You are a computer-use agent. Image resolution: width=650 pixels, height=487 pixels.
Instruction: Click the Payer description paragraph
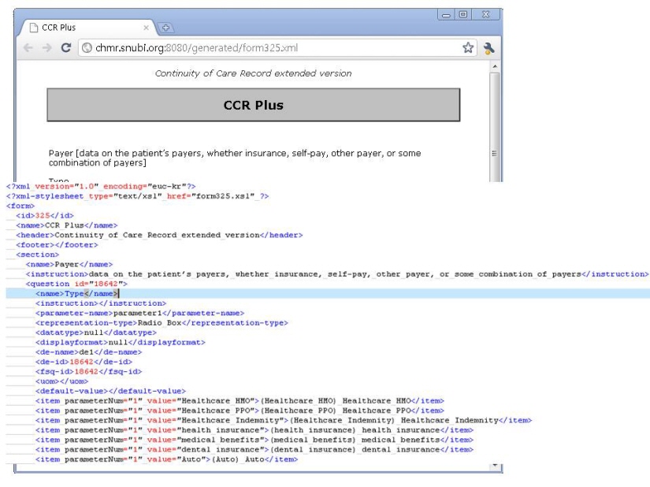[x=235, y=158]
